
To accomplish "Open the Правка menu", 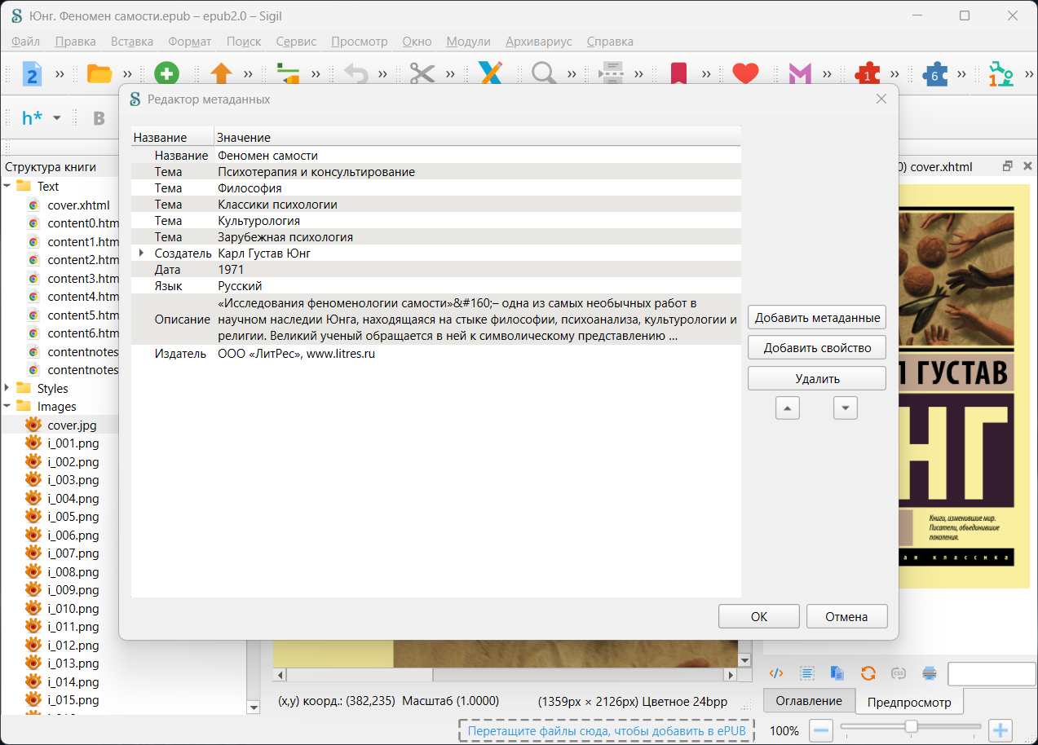I will tap(75, 42).
